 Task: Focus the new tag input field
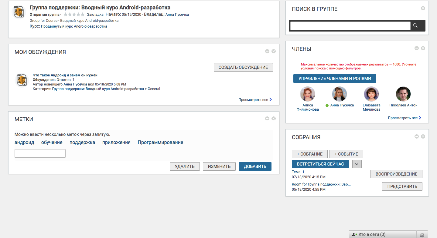pyautogui.click(x=40, y=153)
